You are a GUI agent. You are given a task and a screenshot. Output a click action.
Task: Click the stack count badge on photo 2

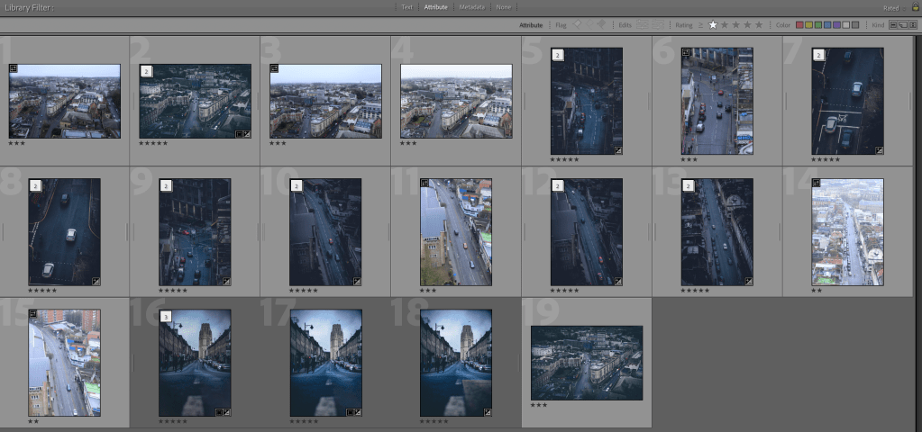(x=145, y=70)
